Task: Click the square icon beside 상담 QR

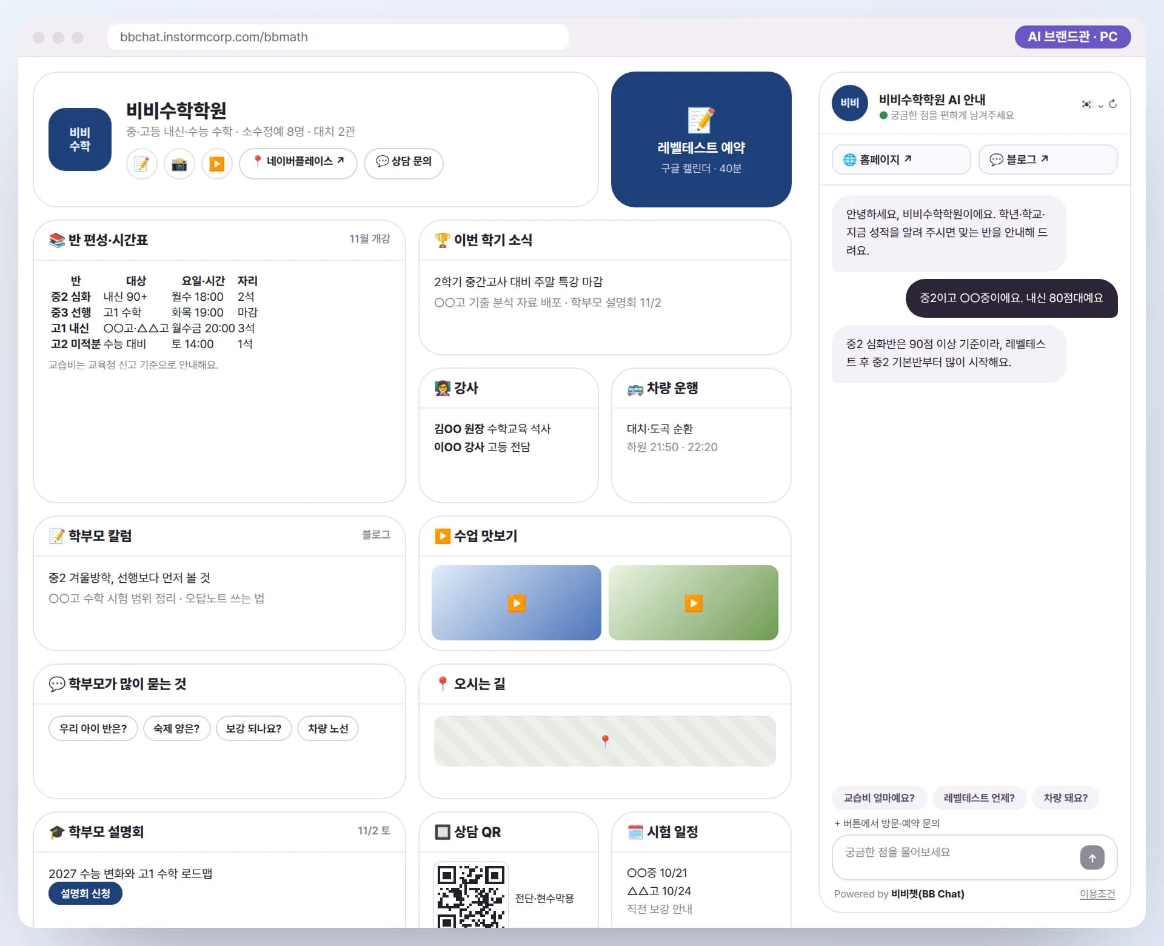Action: point(443,832)
